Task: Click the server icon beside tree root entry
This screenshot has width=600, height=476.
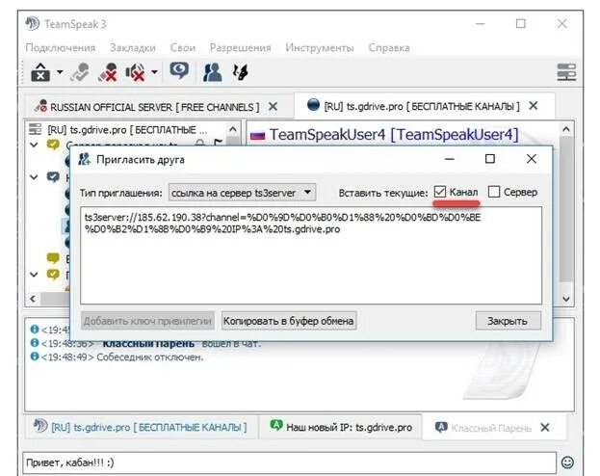Action: pyautogui.click(x=35, y=129)
